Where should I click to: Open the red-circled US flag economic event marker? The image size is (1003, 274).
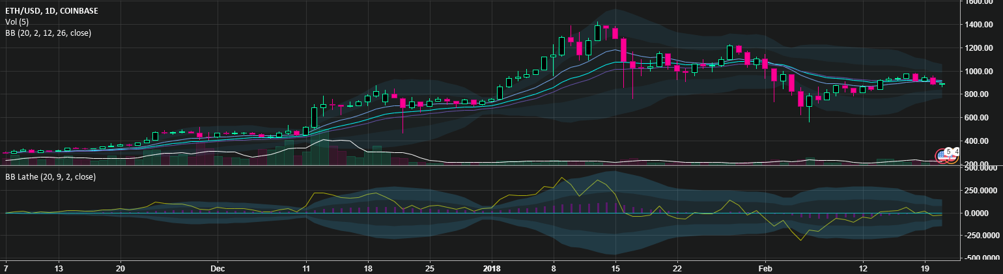[942, 156]
